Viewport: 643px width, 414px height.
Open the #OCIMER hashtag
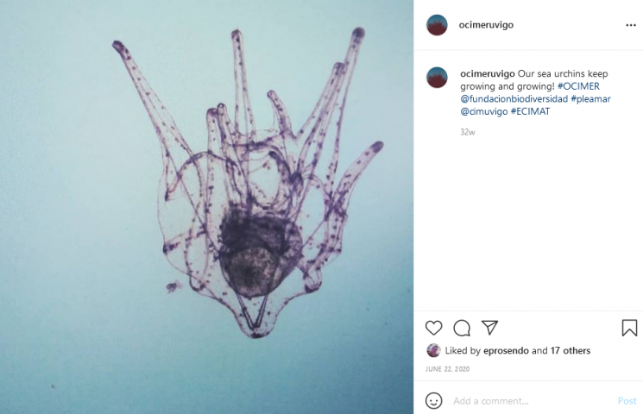click(578, 86)
